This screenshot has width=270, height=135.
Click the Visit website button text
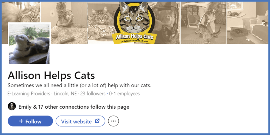pos(76,122)
